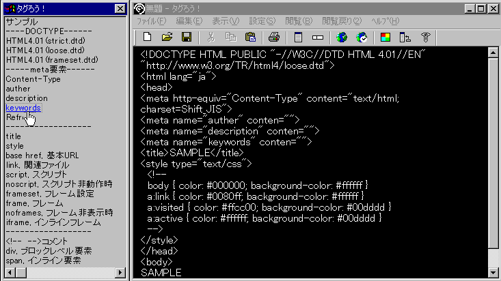
Task: Paste from the clipboard icon
Action: coord(250,38)
